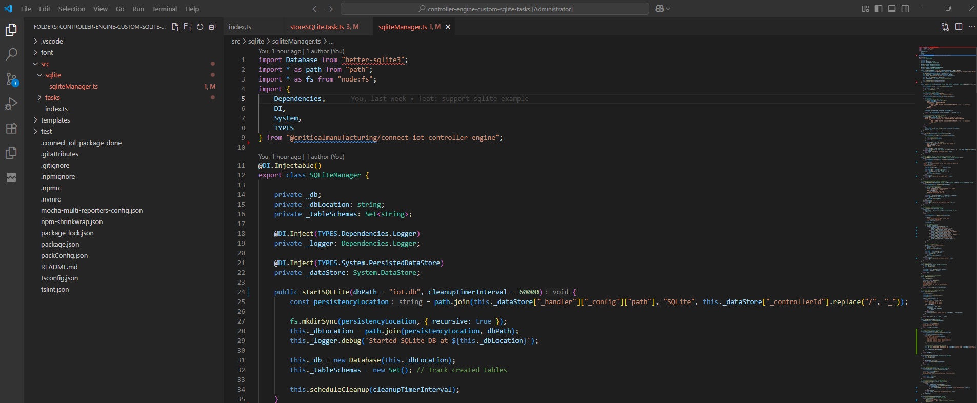Click the sqlite breadcrumb segment

(x=256, y=41)
